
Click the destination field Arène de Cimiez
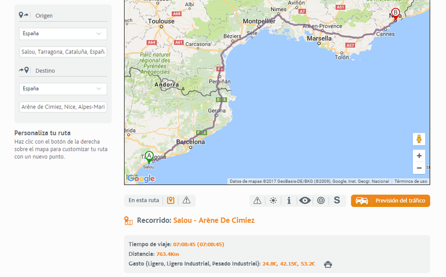pyautogui.click(x=63, y=107)
